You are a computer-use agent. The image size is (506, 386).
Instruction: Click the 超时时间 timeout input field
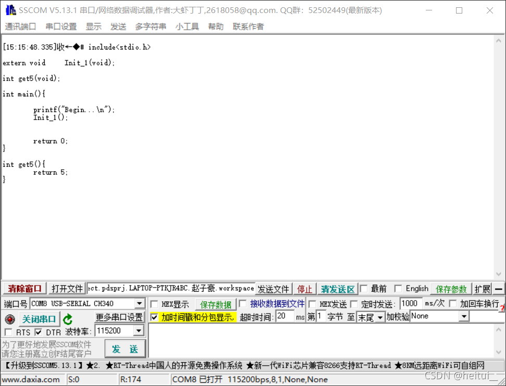tap(284, 317)
